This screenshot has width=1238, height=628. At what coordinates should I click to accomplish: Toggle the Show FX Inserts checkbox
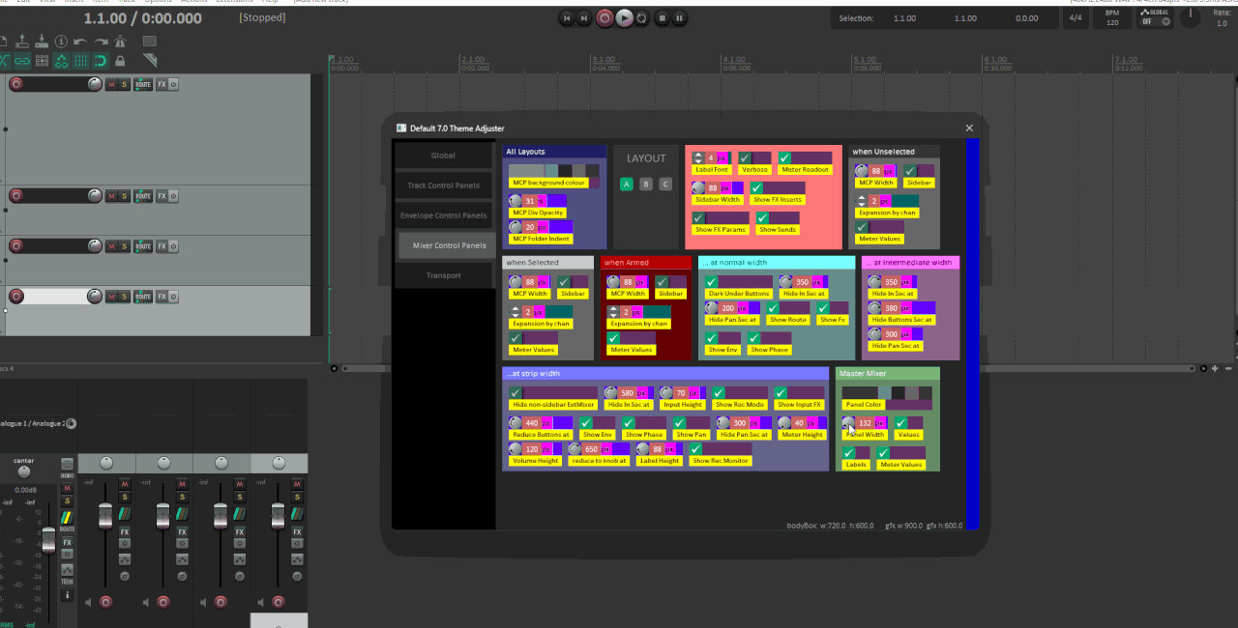[x=756, y=187]
